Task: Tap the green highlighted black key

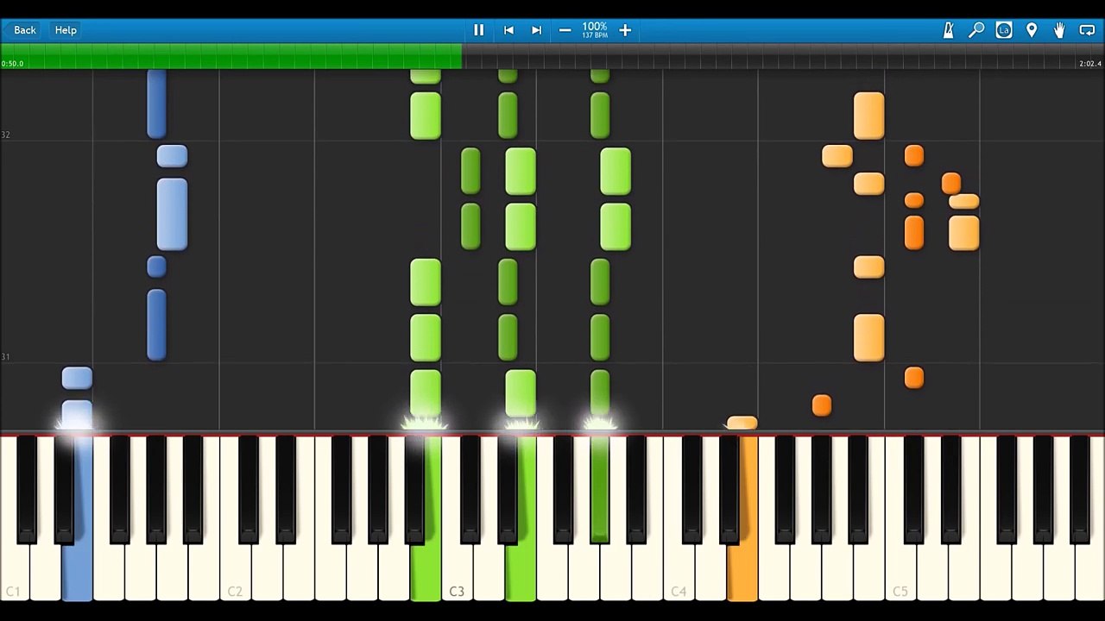Action: click(x=600, y=490)
